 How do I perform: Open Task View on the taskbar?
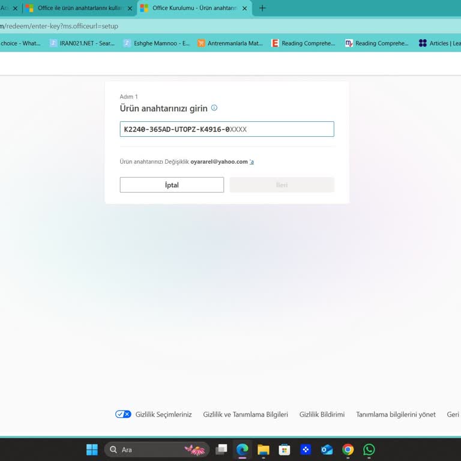(221, 450)
